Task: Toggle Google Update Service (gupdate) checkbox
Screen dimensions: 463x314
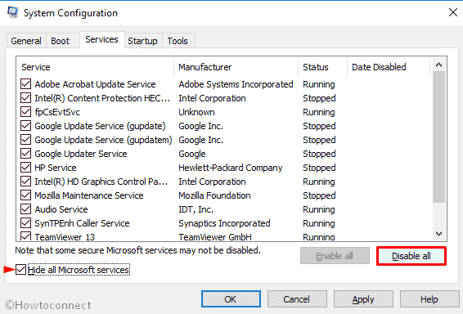Action: [25, 126]
